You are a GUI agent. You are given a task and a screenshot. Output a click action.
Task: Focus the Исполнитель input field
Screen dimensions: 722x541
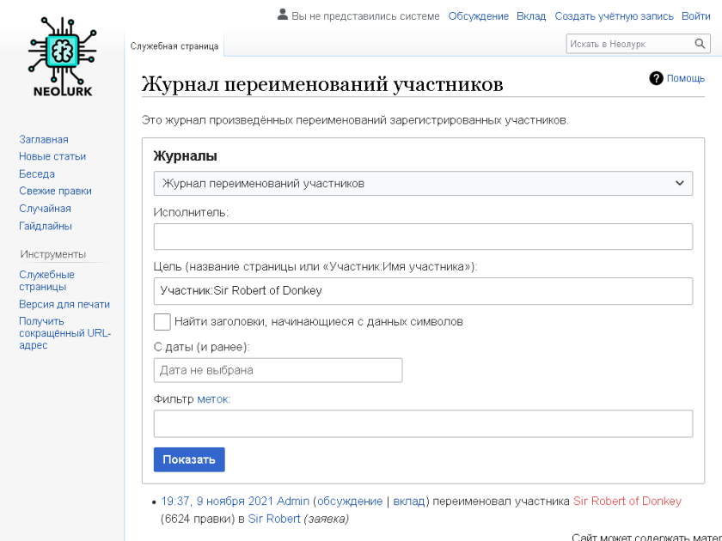423,236
